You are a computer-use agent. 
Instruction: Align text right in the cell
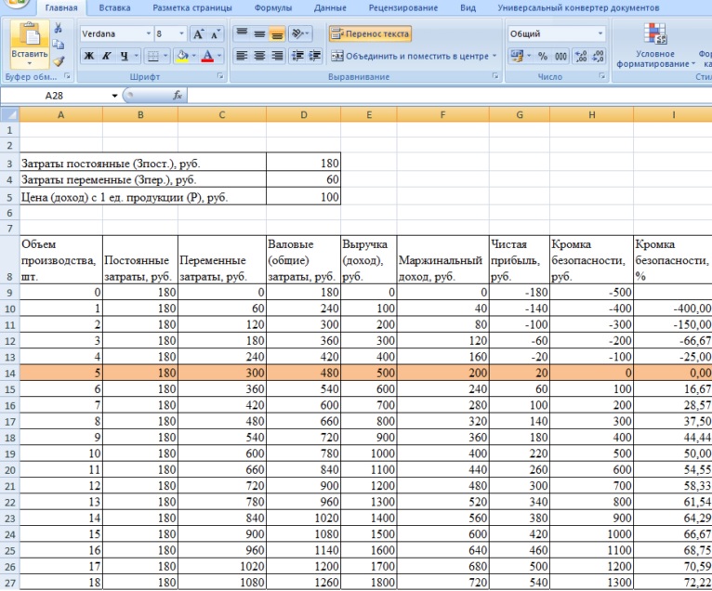point(277,56)
